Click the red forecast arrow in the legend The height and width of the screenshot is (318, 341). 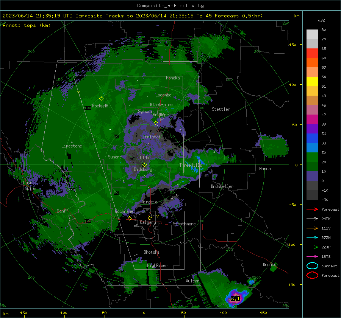click(312, 209)
